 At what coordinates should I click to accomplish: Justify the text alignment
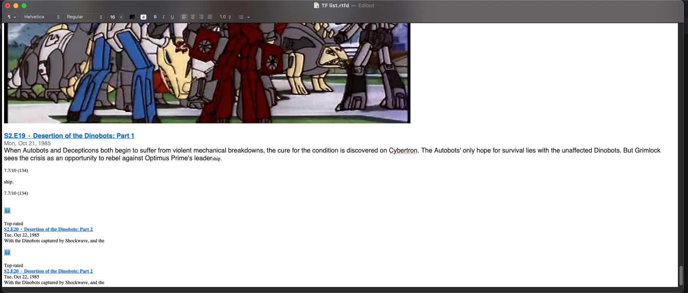[x=210, y=17]
